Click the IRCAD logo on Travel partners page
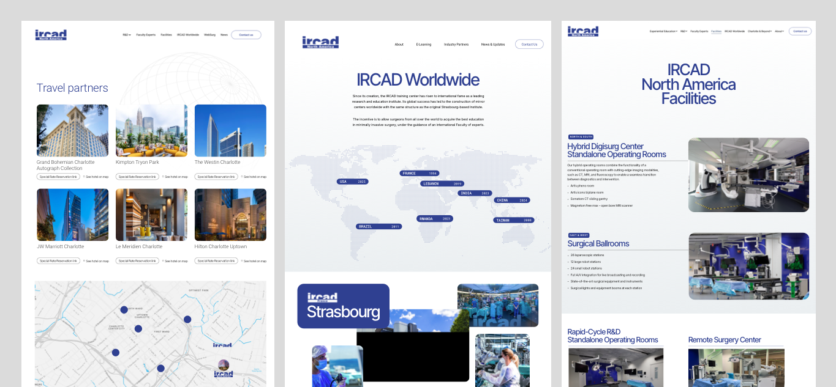Image resolution: width=836 pixels, height=387 pixels. pyautogui.click(x=51, y=35)
